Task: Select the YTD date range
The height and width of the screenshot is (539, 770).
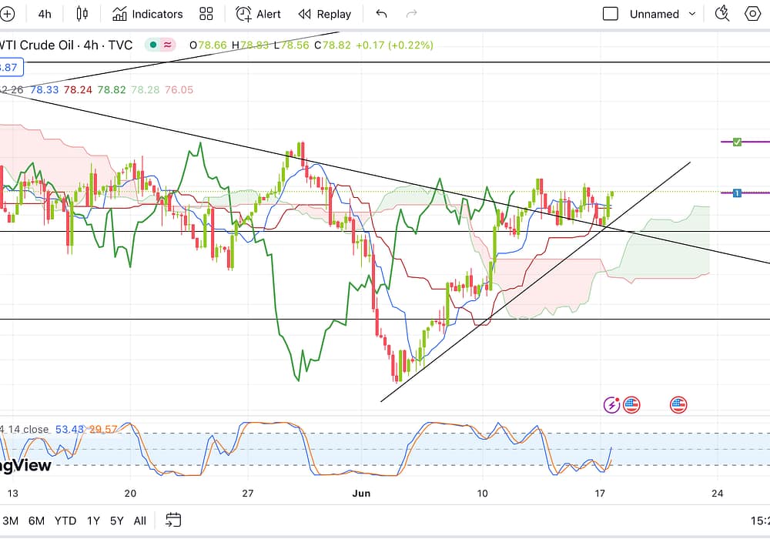Action: 65,521
